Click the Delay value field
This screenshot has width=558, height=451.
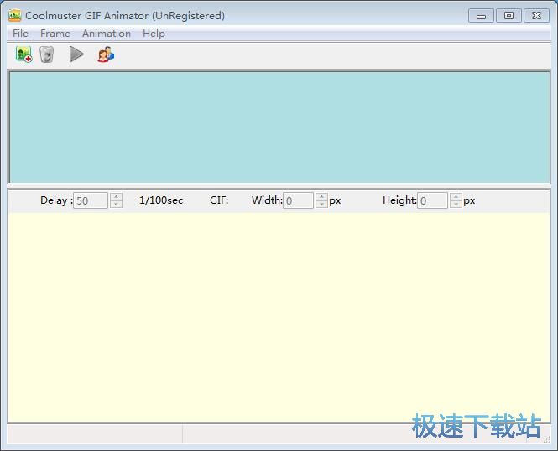point(91,200)
